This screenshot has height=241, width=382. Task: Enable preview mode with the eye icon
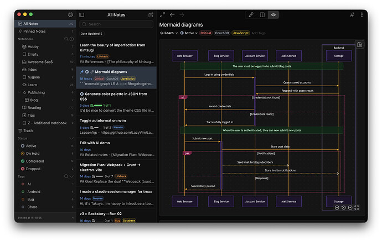click(273, 15)
